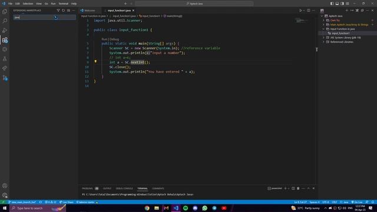Open build tools icon in Java Projects

[x=357, y=11]
